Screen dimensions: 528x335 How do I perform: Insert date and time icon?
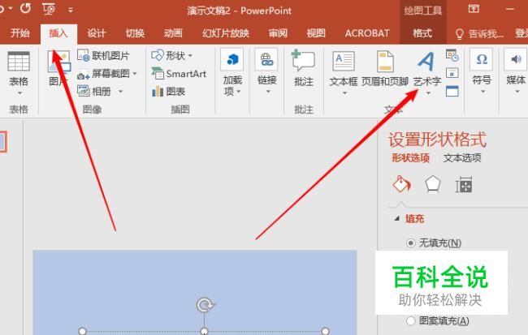(452, 55)
